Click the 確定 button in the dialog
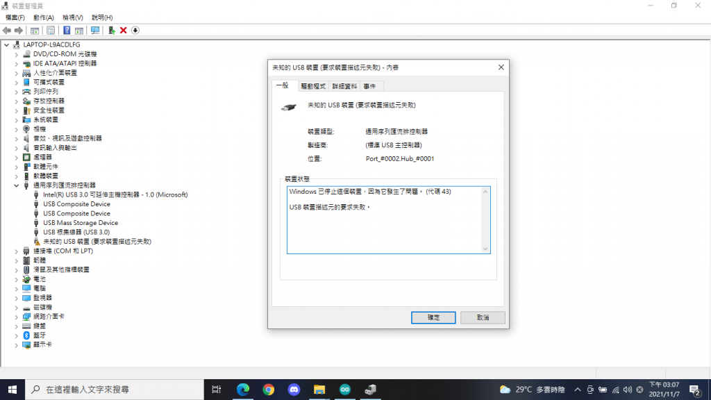711x400 pixels. [x=433, y=317]
